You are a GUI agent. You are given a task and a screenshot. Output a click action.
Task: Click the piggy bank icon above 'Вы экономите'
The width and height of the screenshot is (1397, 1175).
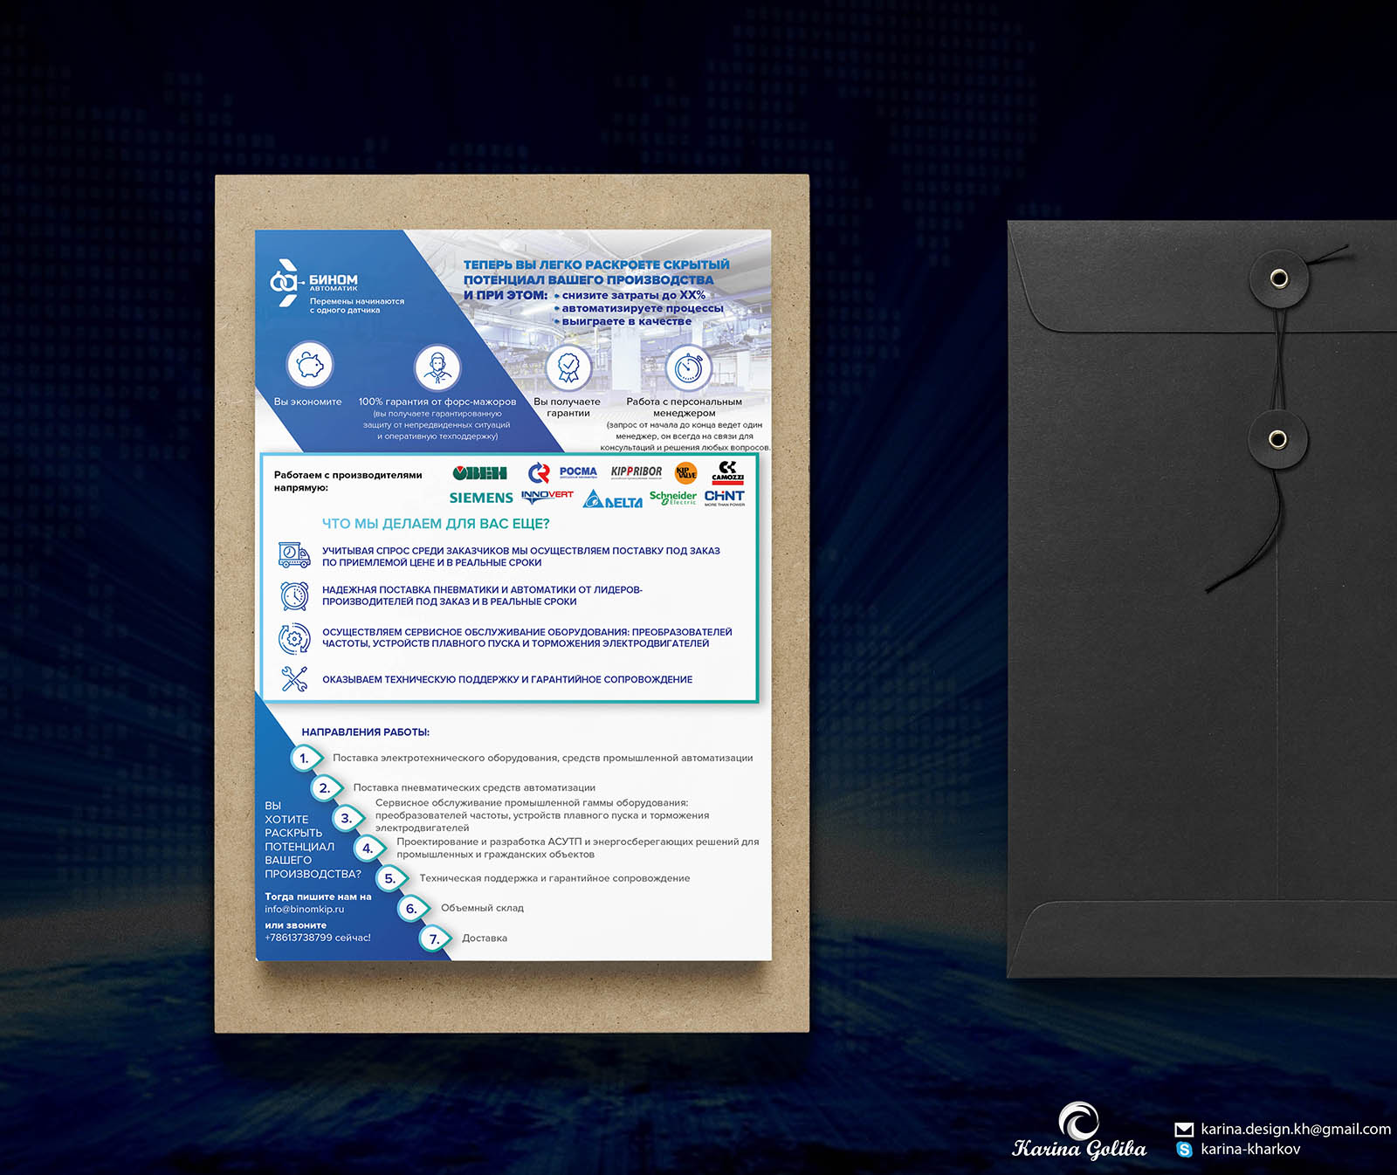[x=310, y=365]
